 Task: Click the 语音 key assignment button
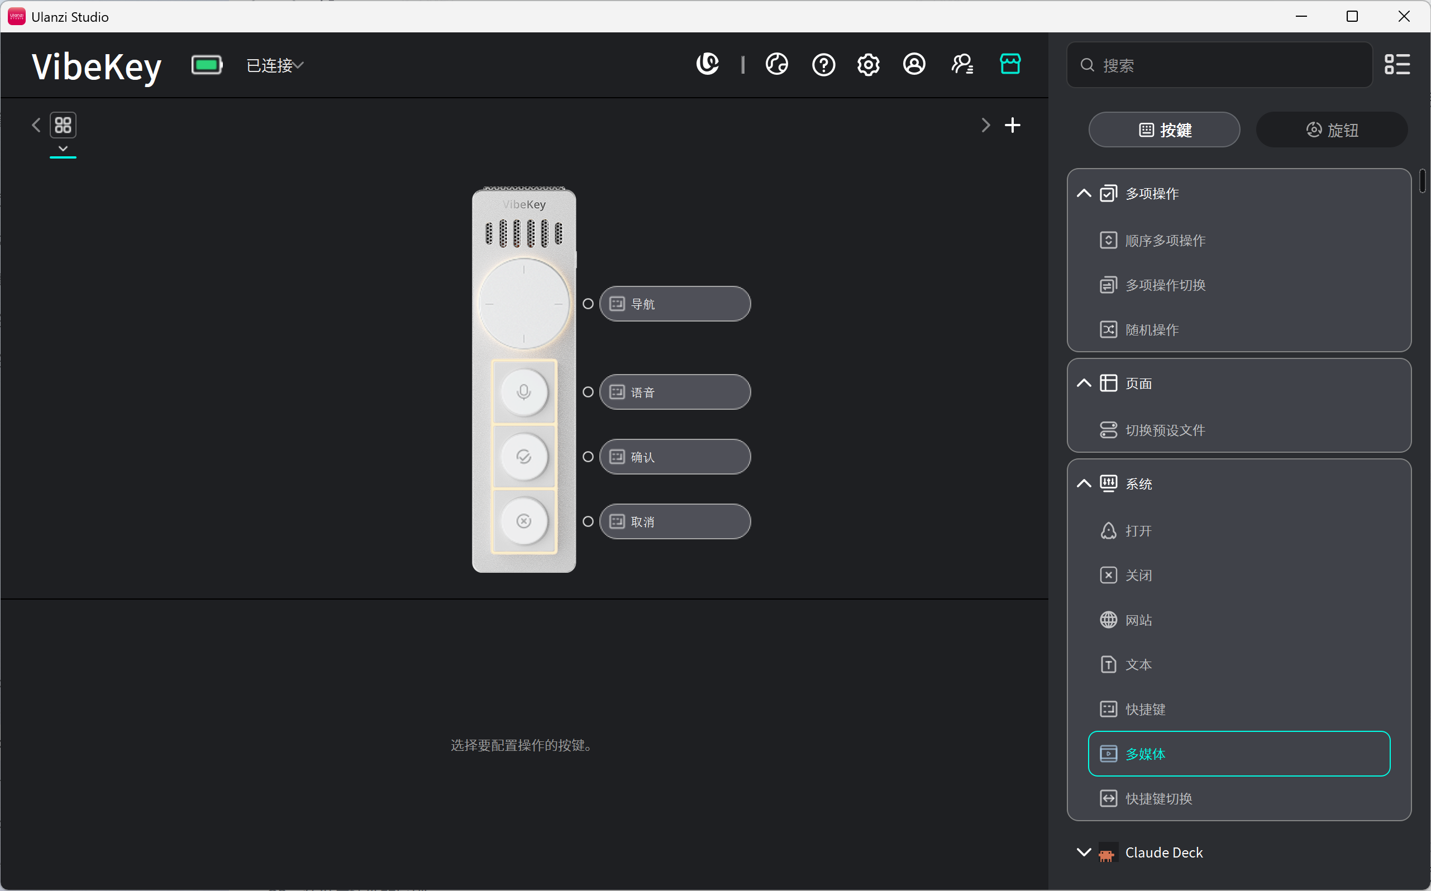point(675,392)
